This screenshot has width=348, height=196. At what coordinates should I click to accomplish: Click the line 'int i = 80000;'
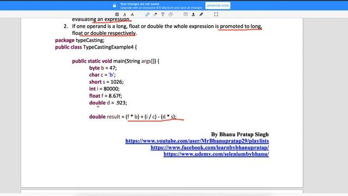(104, 89)
